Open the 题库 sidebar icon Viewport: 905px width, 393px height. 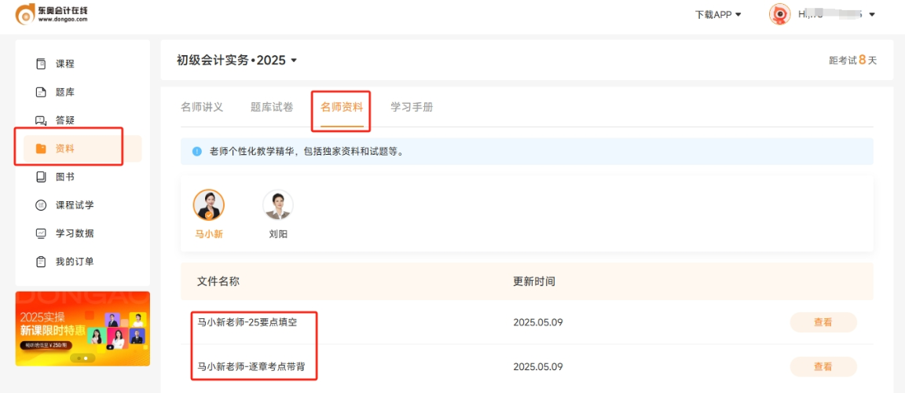click(41, 92)
